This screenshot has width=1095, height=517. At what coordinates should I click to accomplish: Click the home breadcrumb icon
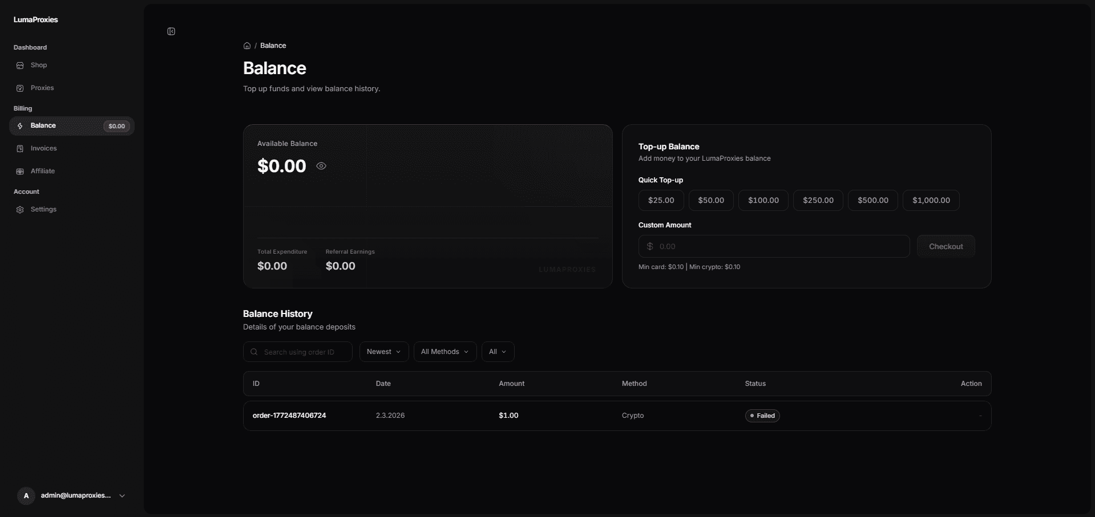(x=247, y=46)
